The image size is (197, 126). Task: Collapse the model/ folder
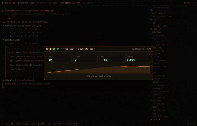click(x=155, y=38)
